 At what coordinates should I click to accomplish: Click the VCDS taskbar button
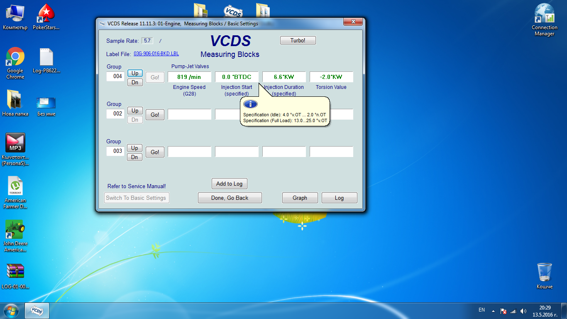coord(37,310)
